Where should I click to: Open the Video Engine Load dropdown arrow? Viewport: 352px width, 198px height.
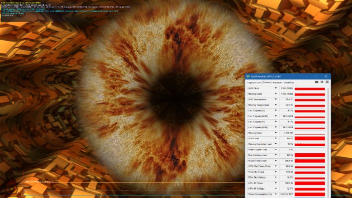pyautogui.click(x=276, y=150)
